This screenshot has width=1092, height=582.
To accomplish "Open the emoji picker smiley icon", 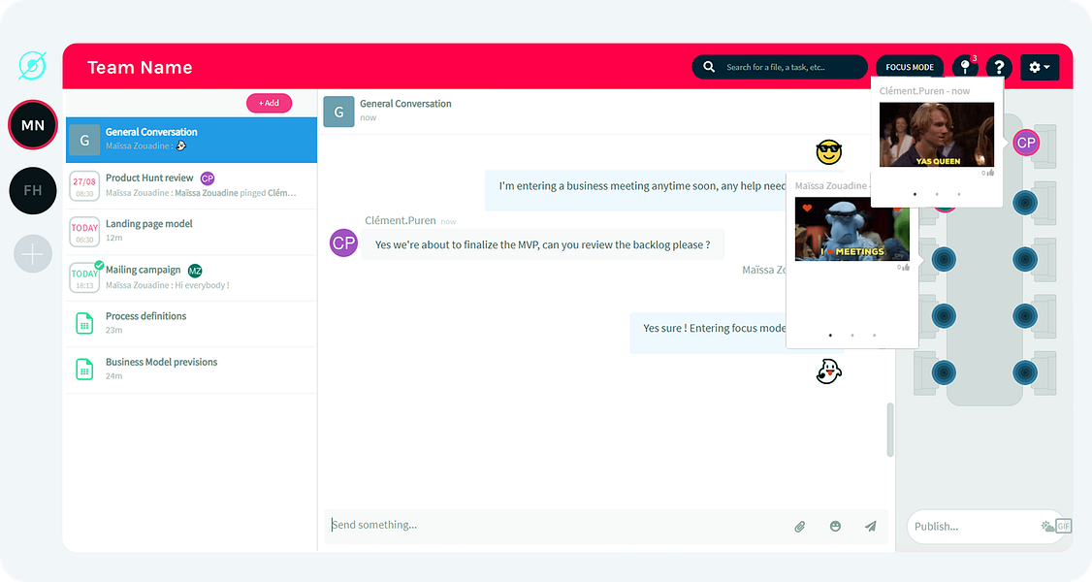I will tap(835, 527).
